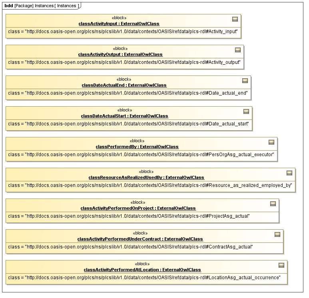Click the classActivityInput : ExternalOwlClass title

119,24
